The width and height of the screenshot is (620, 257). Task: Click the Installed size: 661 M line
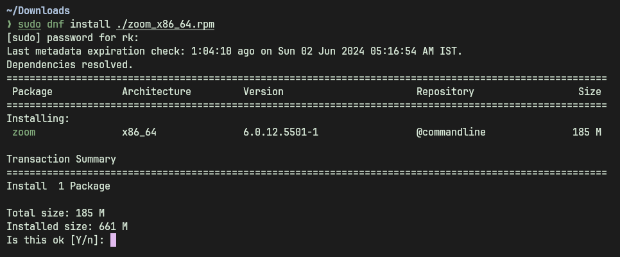[x=67, y=227]
